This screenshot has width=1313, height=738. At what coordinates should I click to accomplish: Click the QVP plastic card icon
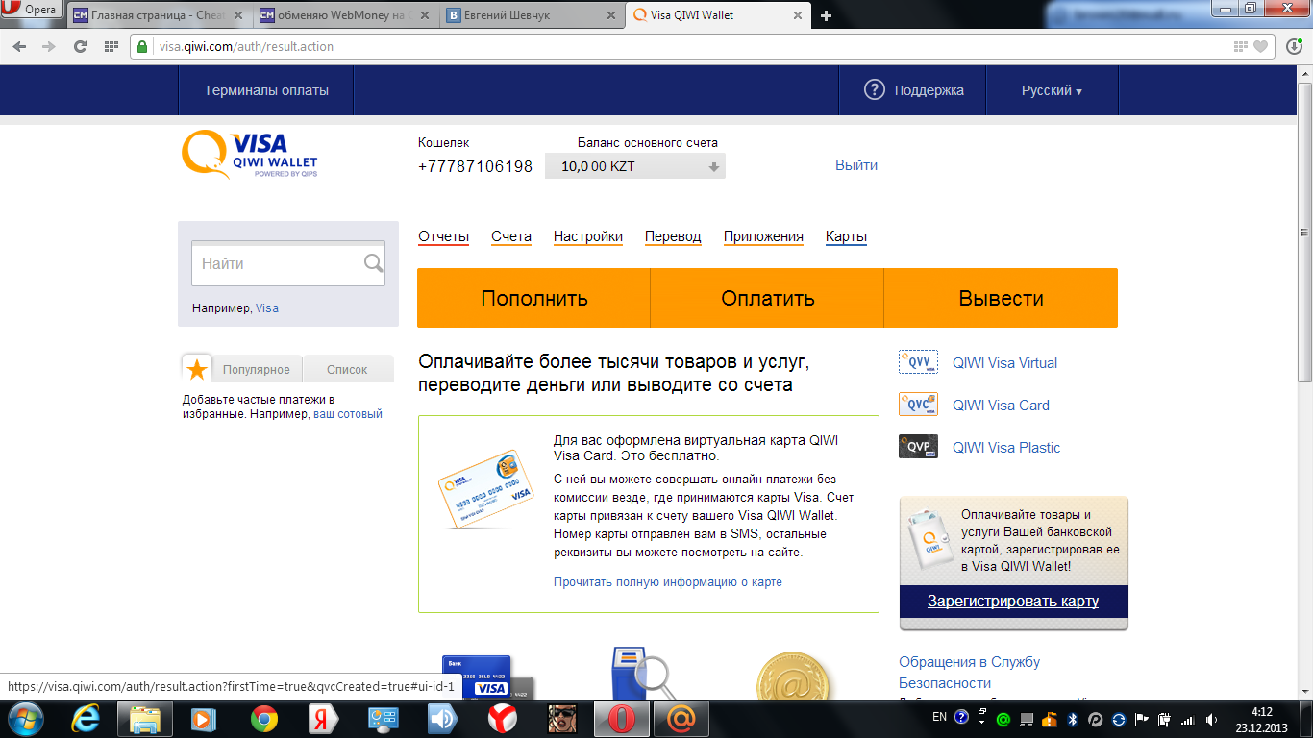(918, 447)
